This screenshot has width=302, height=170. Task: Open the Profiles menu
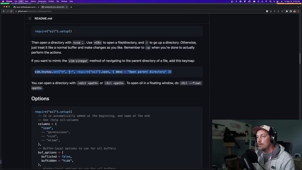(x=51, y=1)
